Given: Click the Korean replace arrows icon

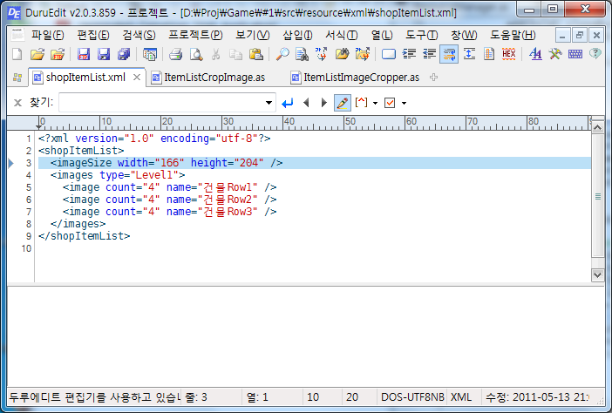Looking at the screenshot, I should 321,54.
